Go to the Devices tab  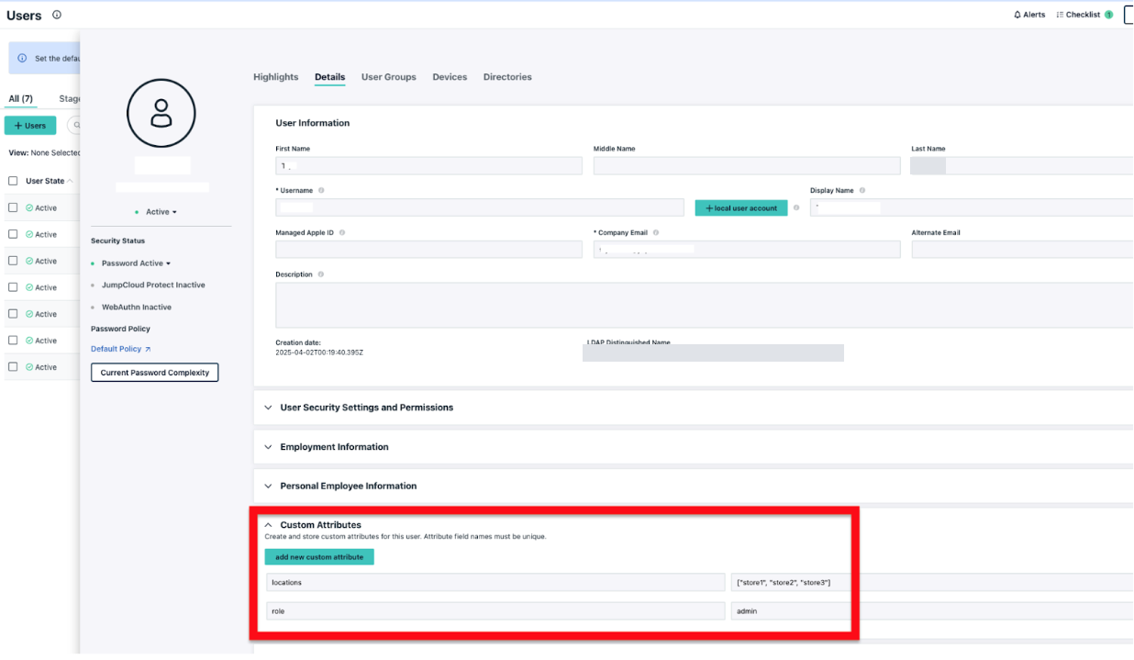tap(450, 77)
